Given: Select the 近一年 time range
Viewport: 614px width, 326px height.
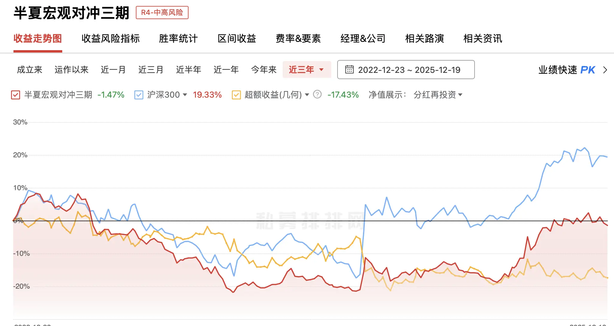Looking at the screenshot, I should (226, 70).
